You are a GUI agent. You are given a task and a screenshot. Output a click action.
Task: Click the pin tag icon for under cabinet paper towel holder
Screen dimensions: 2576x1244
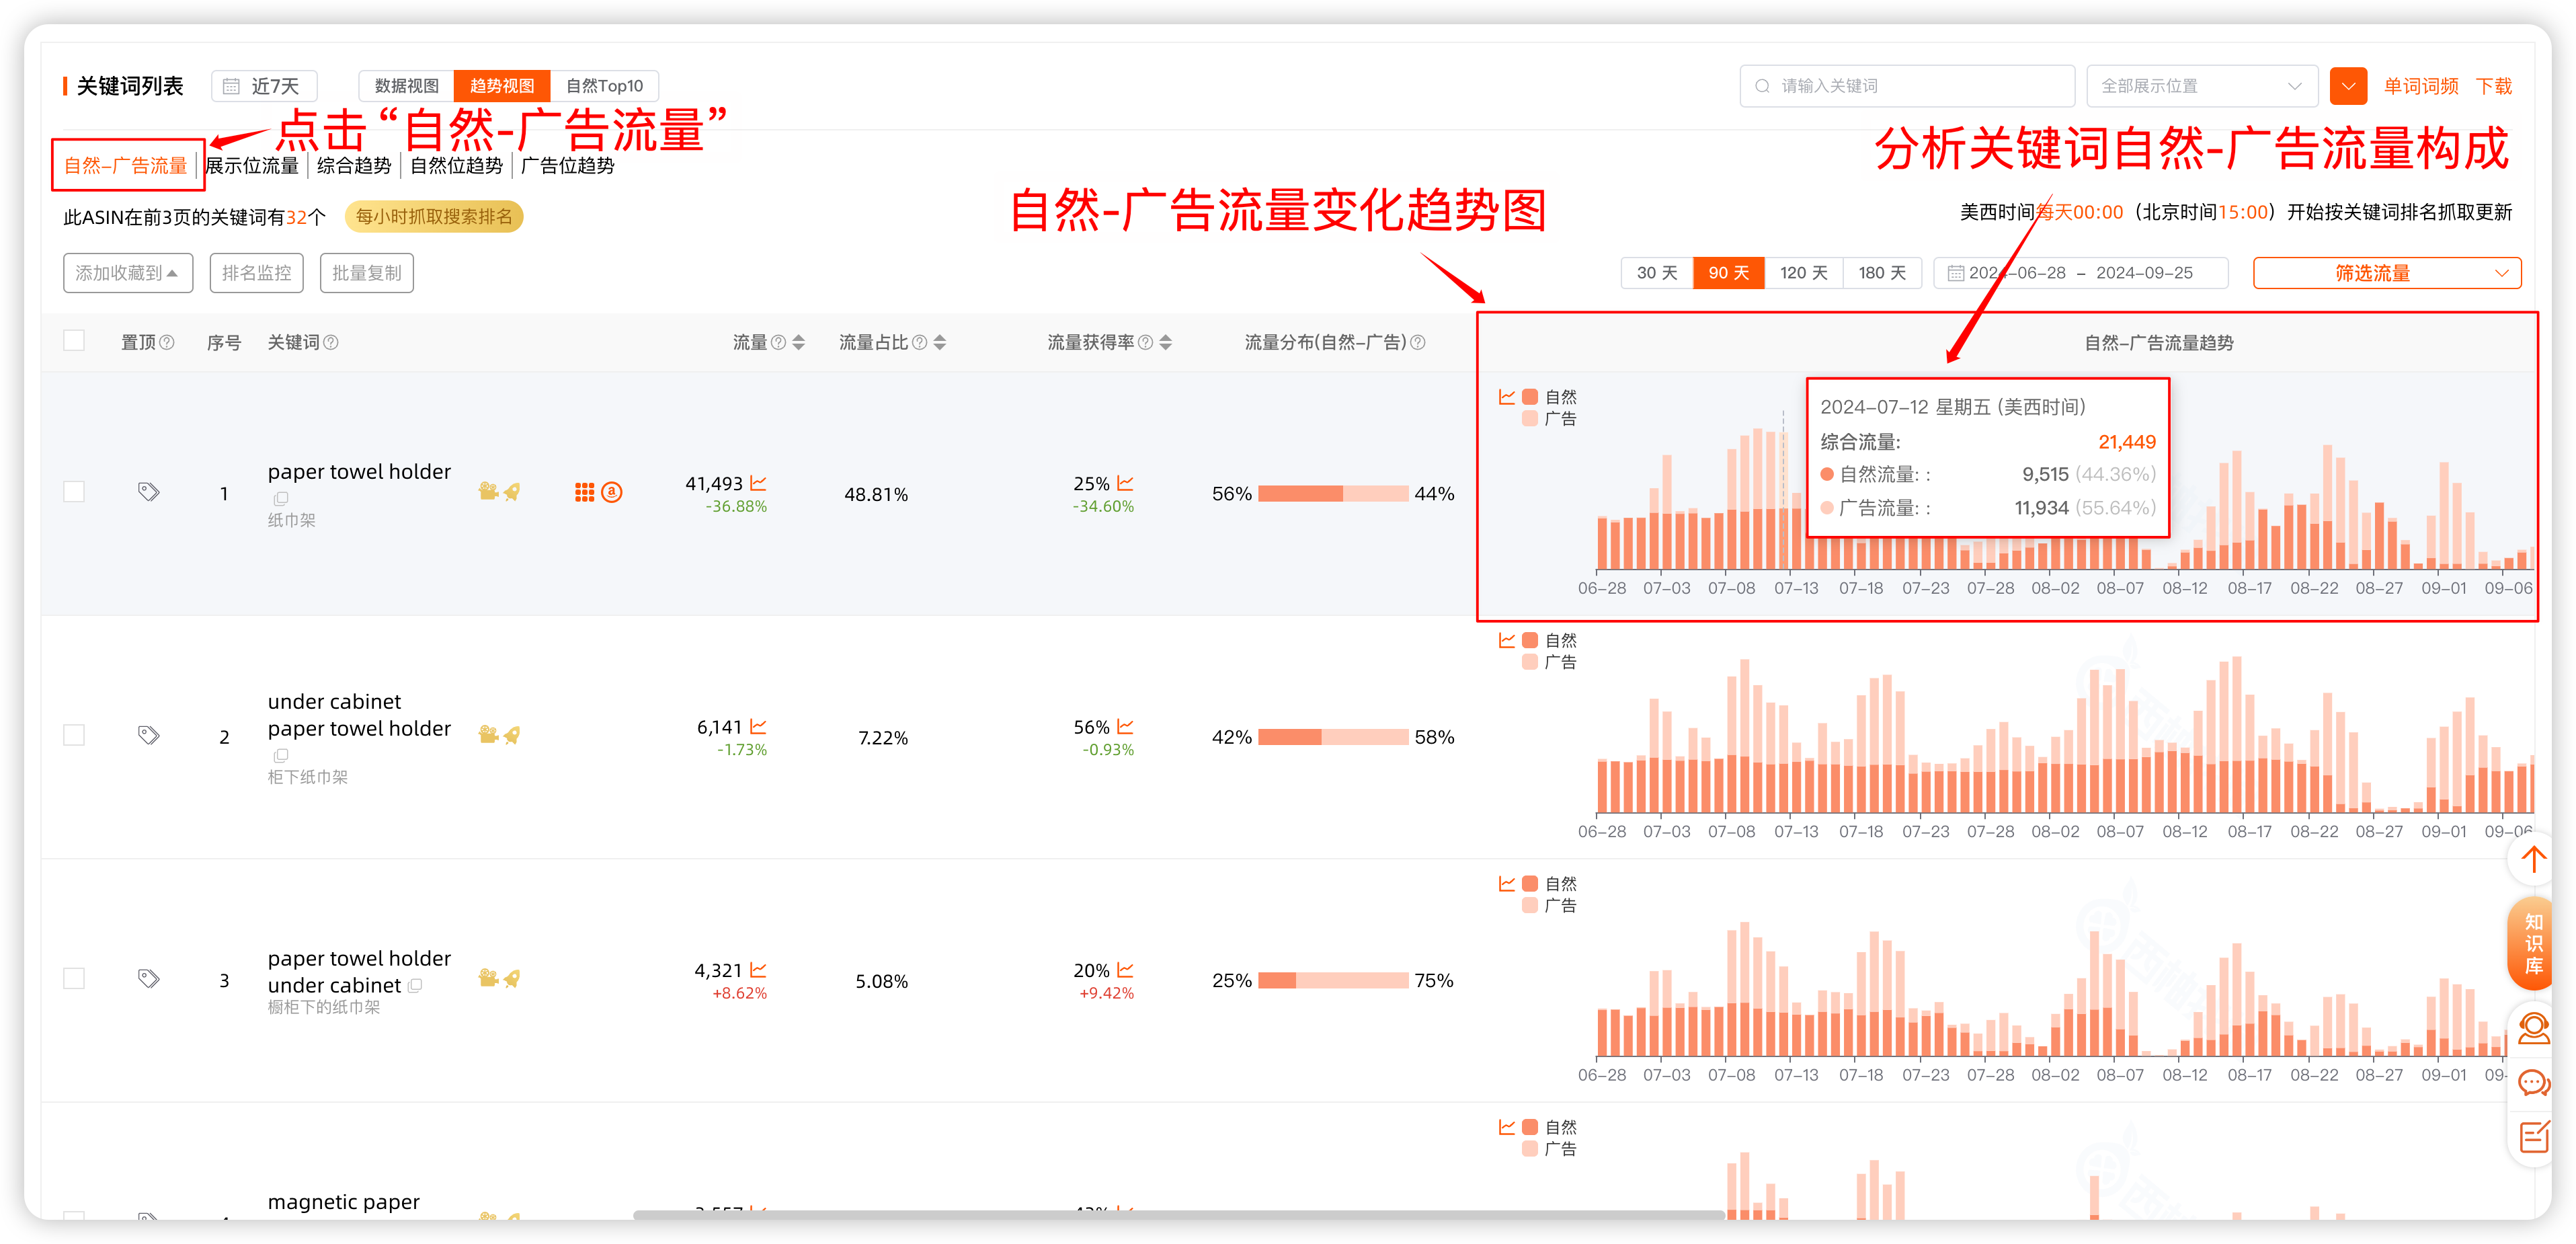click(x=148, y=735)
